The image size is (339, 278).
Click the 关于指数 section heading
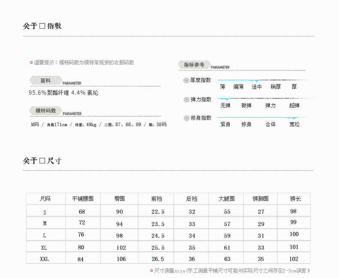(x=42, y=26)
